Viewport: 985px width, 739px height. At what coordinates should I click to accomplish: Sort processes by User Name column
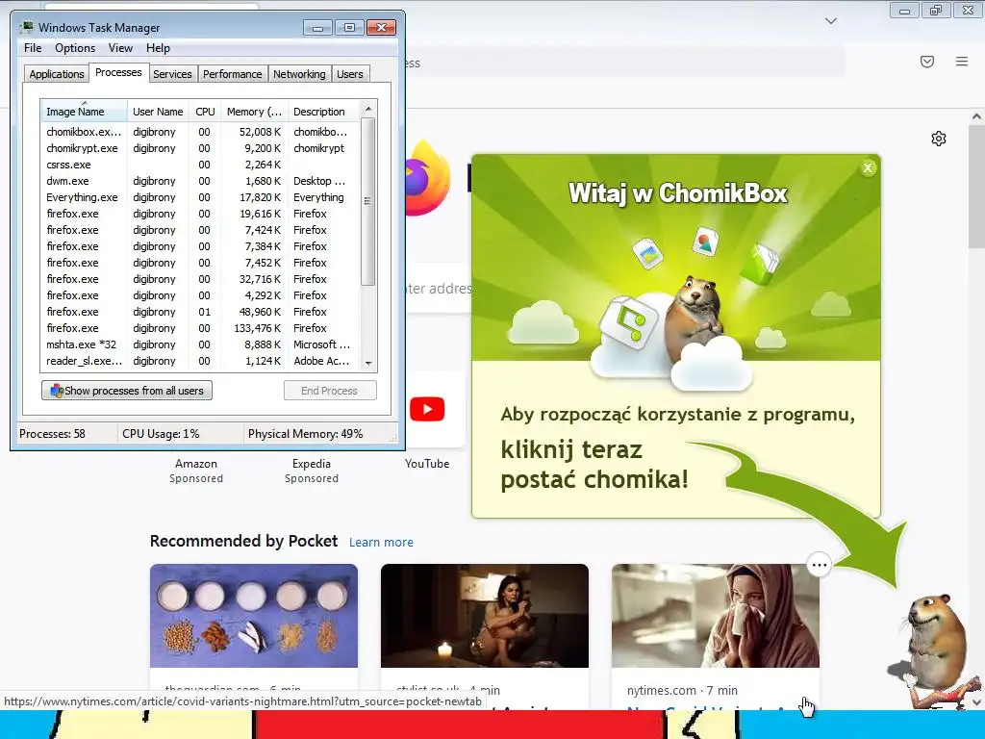tap(158, 112)
